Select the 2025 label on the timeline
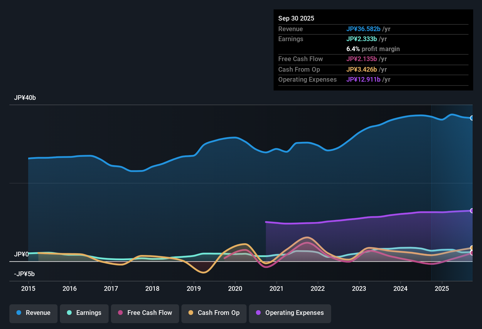482x329 pixels. 442,289
